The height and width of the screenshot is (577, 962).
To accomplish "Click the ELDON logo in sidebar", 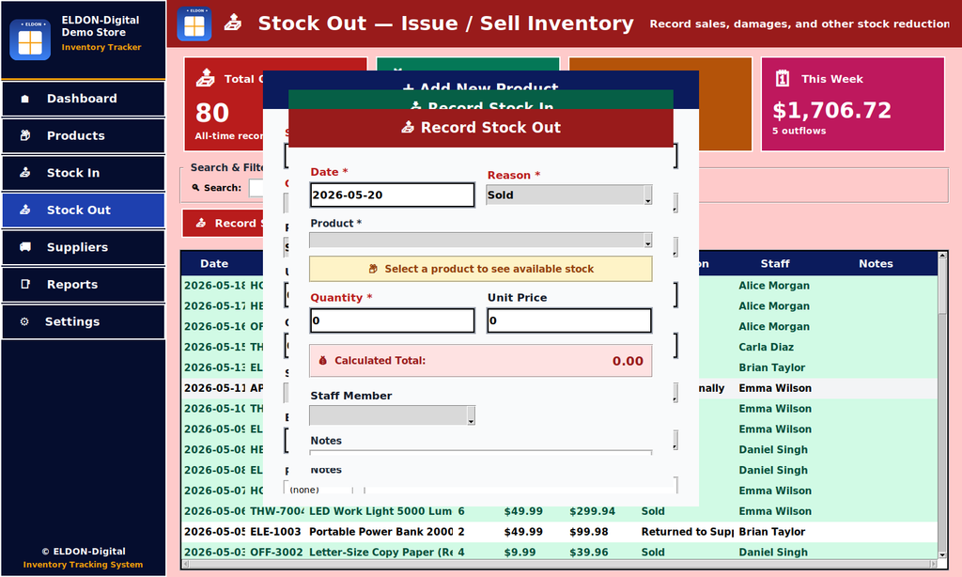I will click(x=30, y=39).
